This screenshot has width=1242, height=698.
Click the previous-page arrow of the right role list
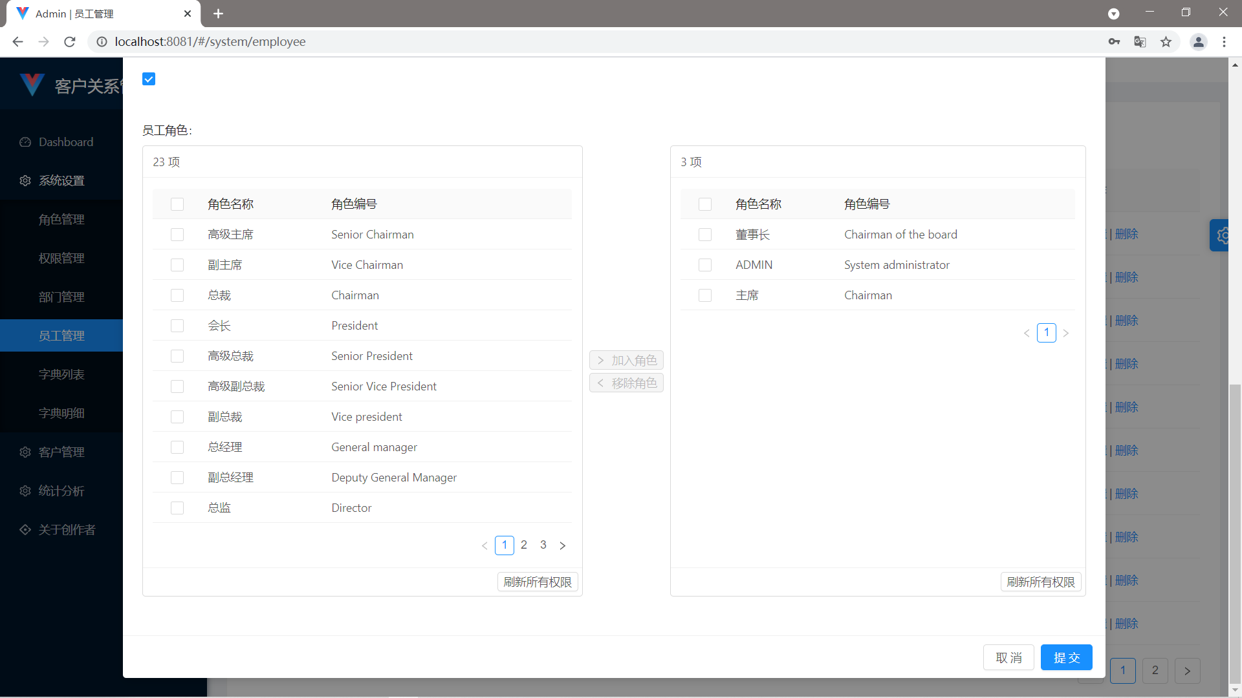click(1027, 333)
